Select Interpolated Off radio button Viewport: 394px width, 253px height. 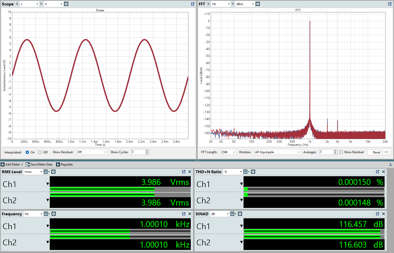(x=40, y=152)
